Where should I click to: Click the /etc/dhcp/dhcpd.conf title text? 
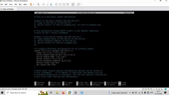(86, 13)
